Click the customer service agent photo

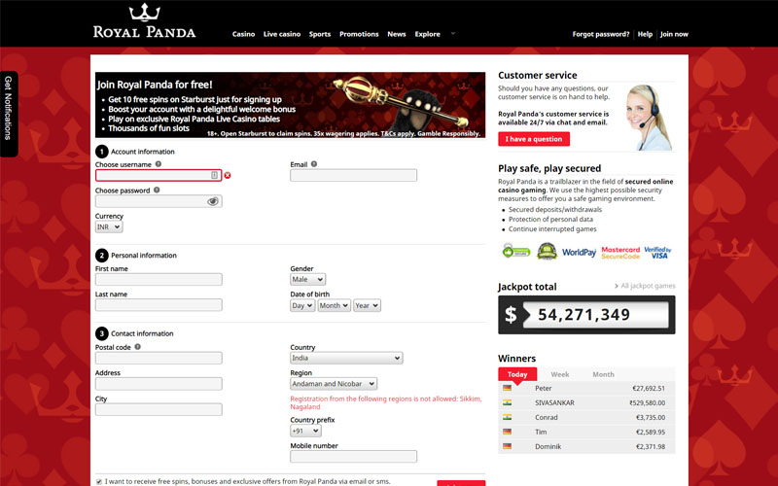click(649, 117)
